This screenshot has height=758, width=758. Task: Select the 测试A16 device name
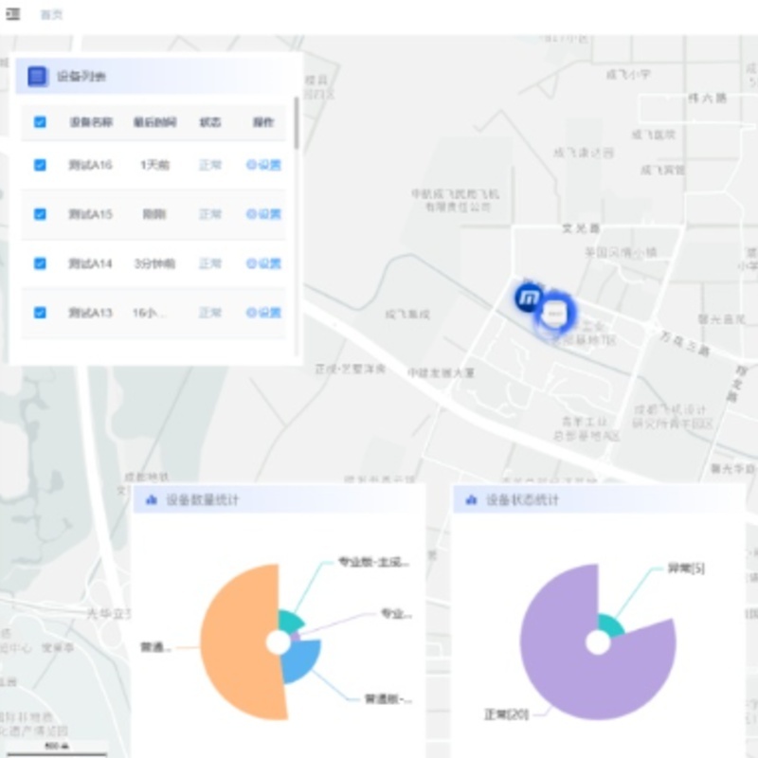(x=90, y=165)
